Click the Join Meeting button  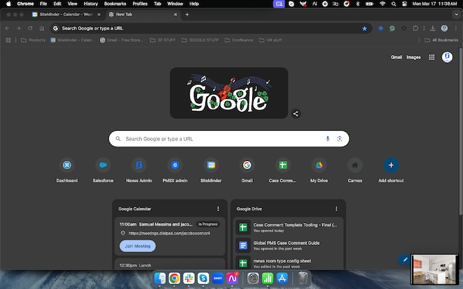pyautogui.click(x=138, y=246)
